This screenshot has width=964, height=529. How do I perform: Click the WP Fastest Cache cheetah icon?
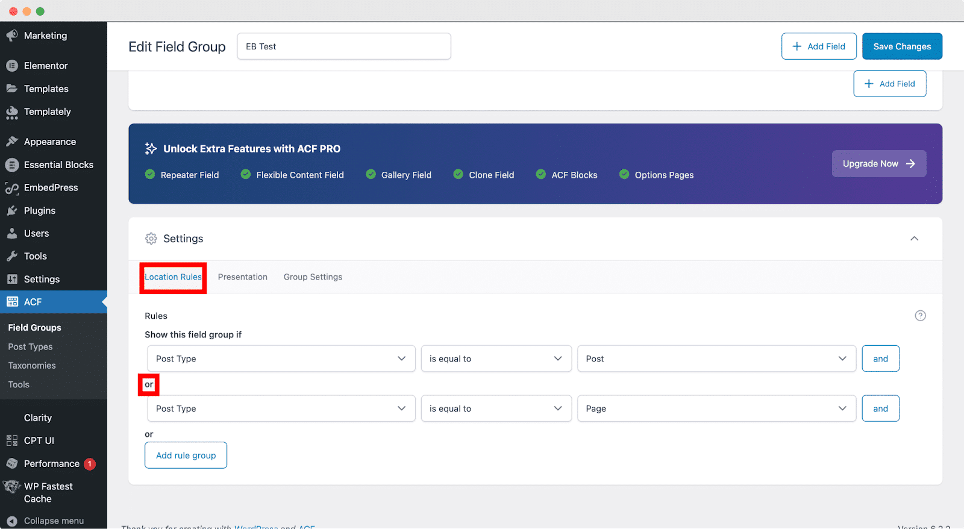pyautogui.click(x=12, y=486)
